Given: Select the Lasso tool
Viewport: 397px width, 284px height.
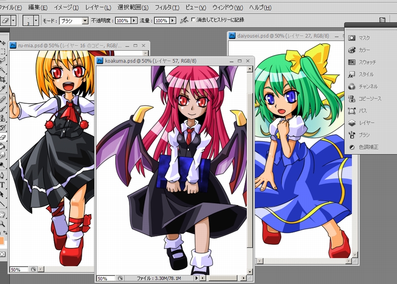Looking at the screenshot, I should pos(3,60).
